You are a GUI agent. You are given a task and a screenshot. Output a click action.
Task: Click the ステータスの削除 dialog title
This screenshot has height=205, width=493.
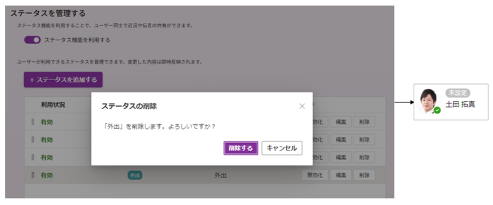point(129,107)
